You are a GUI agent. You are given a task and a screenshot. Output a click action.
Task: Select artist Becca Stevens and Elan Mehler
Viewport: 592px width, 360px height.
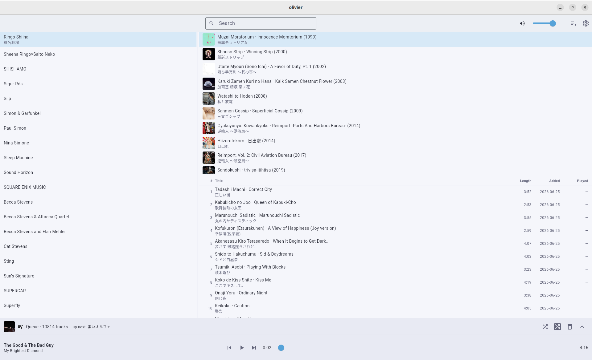coord(98,232)
